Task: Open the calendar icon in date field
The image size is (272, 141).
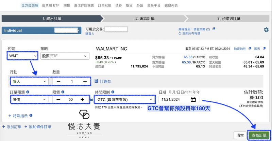Action: 193,99
